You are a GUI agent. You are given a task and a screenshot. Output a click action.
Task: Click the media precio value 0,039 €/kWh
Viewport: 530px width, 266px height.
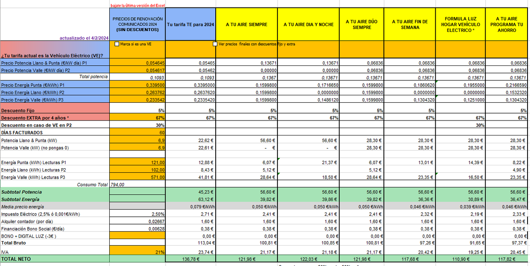pos(460,206)
